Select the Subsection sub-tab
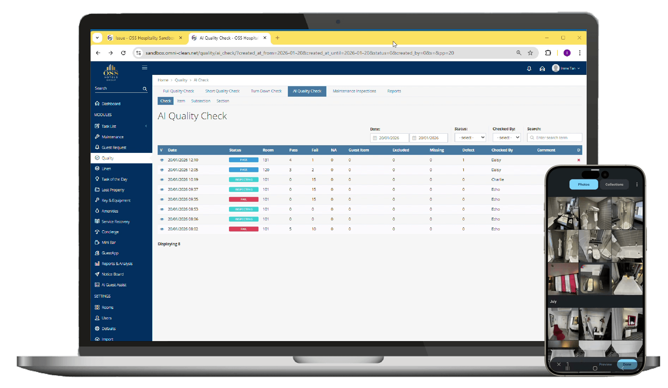Viewport: 668px width, 388px height. pos(200,101)
